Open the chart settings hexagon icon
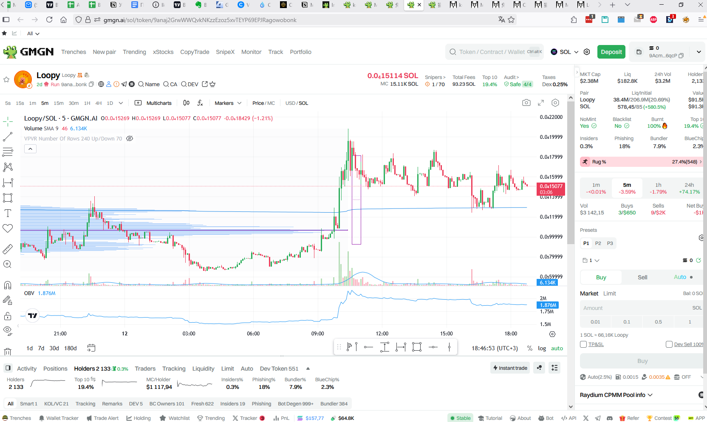Viewport: 707px width, 422px height. pos(555,103)
